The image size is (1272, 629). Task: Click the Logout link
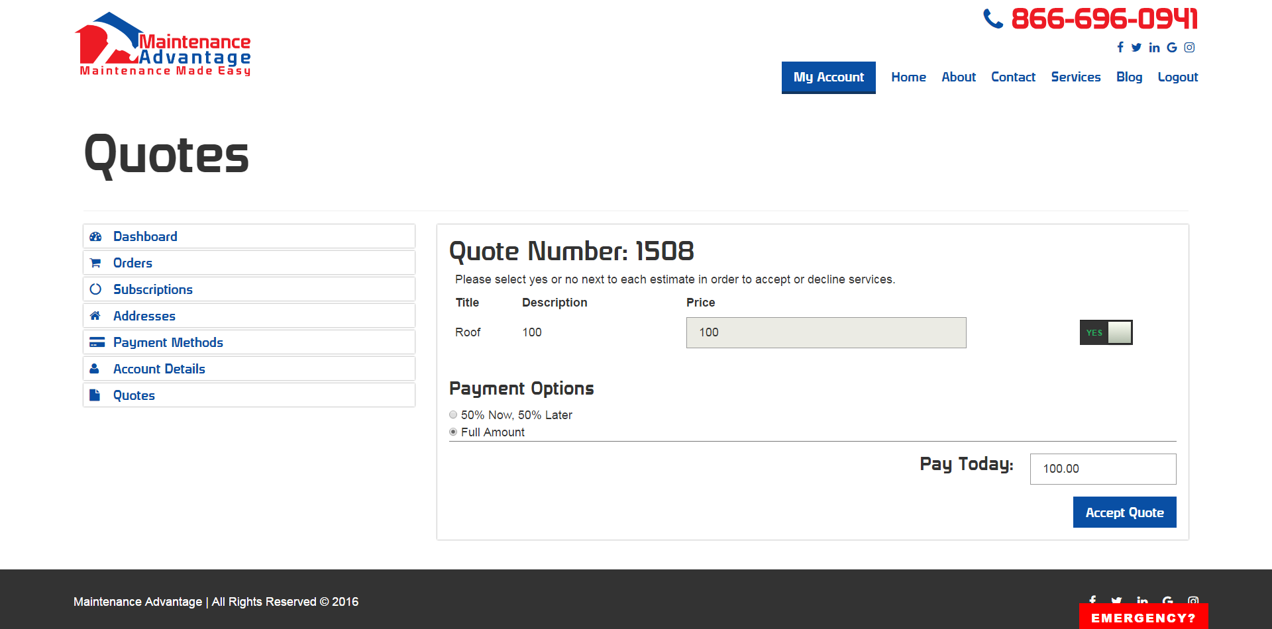coord(1178,77)
